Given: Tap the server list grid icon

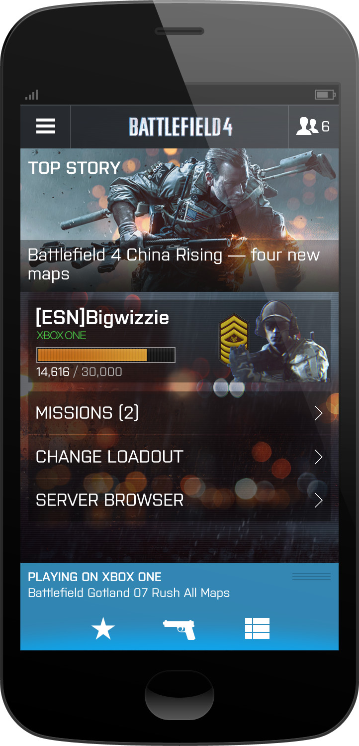Looking at the screenshot, I should point(257,628).
